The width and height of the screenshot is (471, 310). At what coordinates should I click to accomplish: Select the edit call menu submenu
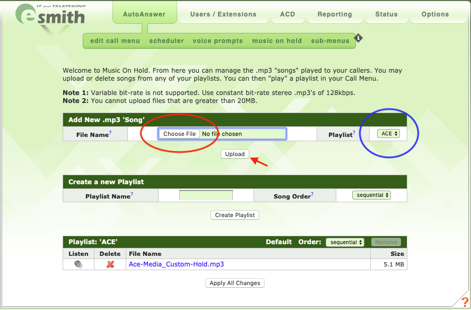click(115, 41)
